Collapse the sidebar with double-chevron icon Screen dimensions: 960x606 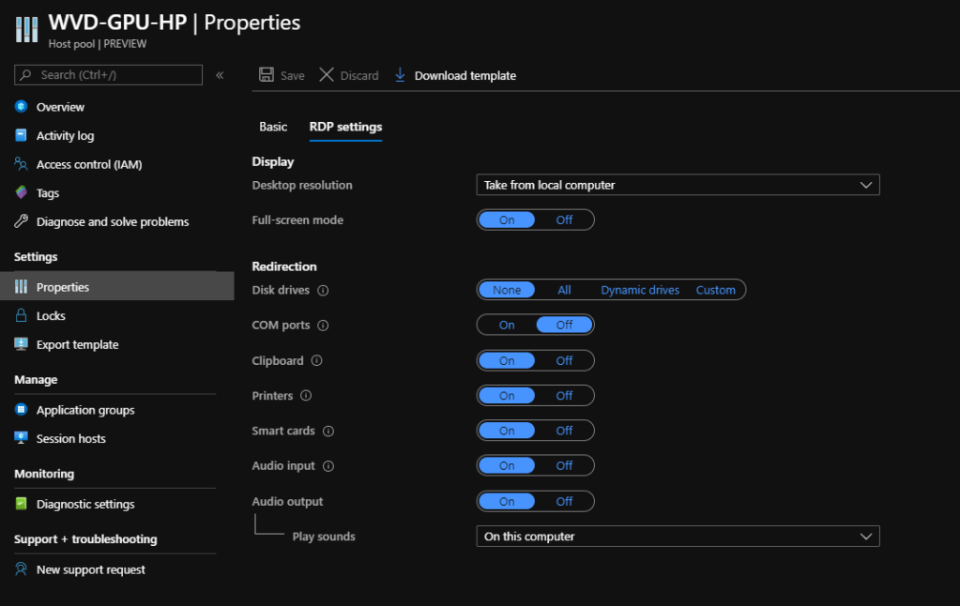pos(220,75)
